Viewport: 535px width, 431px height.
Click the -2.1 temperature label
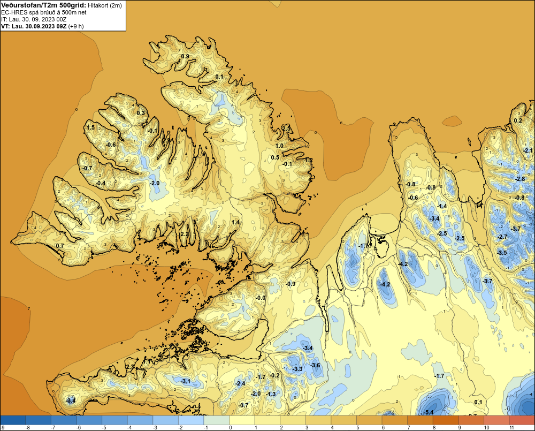(x=528, y=150)
